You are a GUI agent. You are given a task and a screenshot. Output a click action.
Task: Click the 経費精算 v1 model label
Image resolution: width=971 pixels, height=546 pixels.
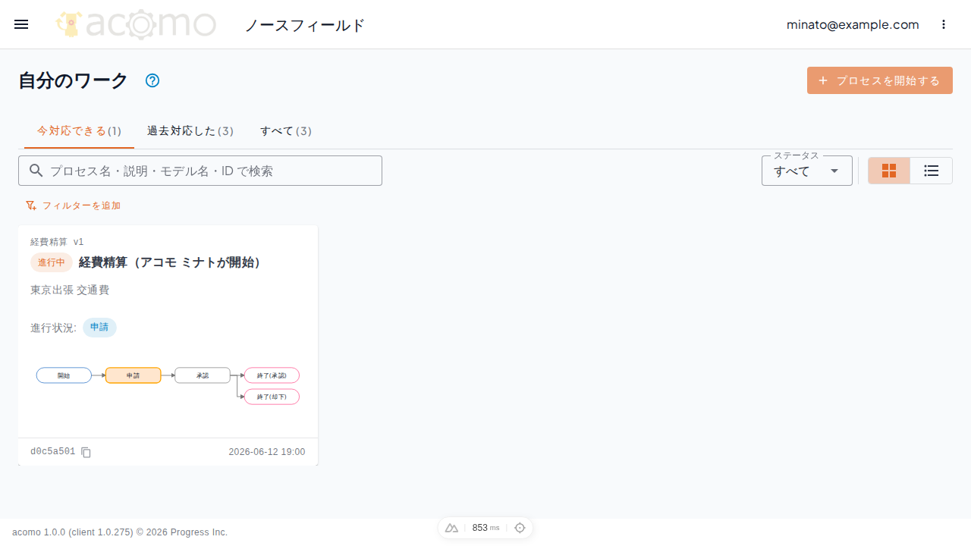57,242
